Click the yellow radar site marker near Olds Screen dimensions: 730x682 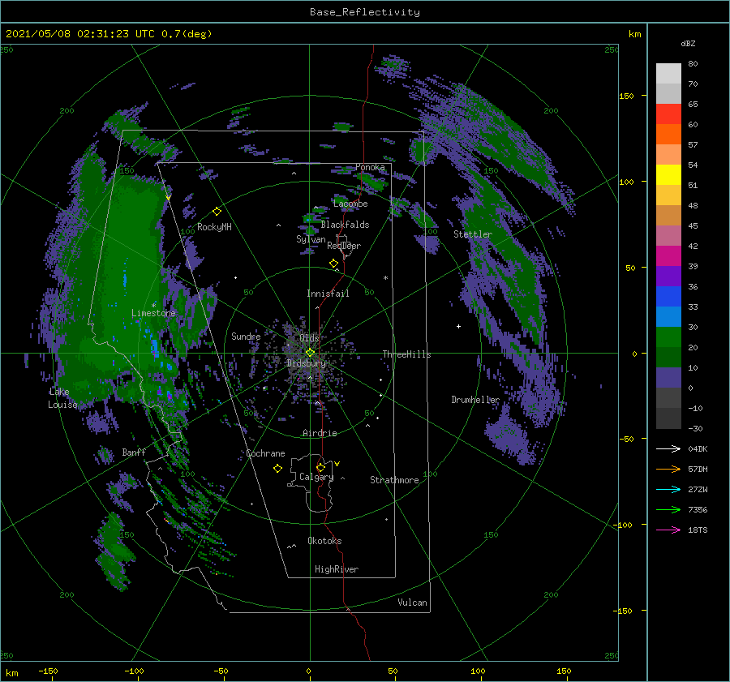[x=310, y=353]
